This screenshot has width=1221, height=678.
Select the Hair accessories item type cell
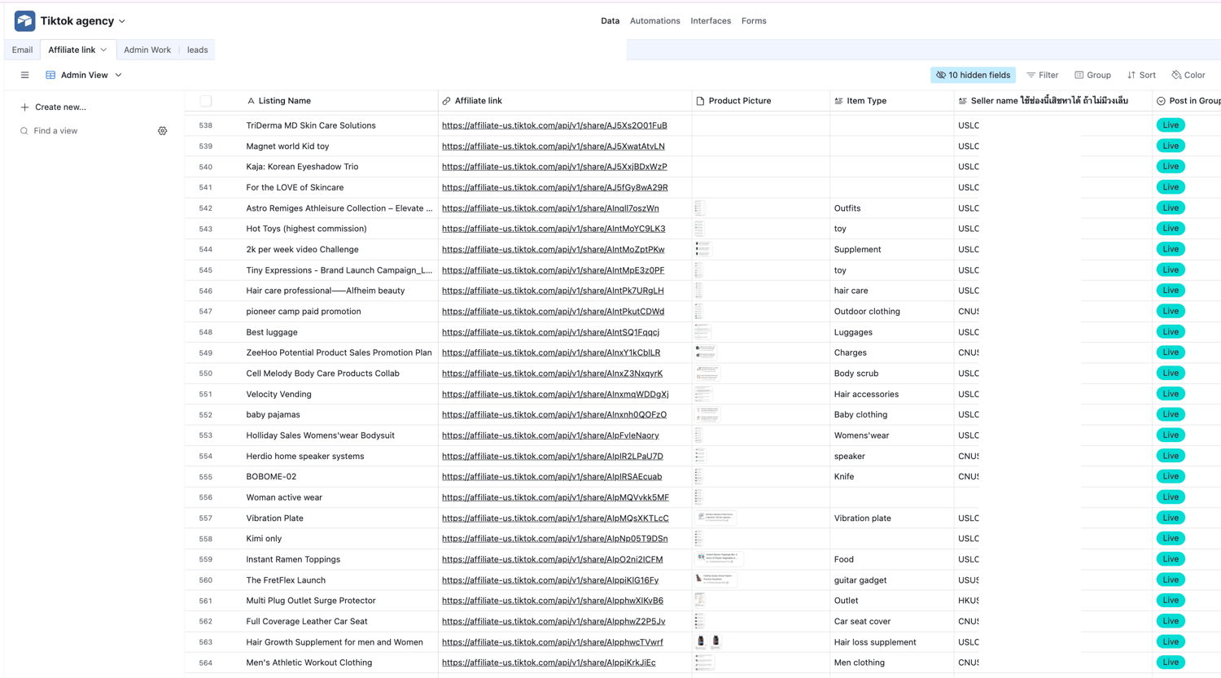[x=892, y=394]
